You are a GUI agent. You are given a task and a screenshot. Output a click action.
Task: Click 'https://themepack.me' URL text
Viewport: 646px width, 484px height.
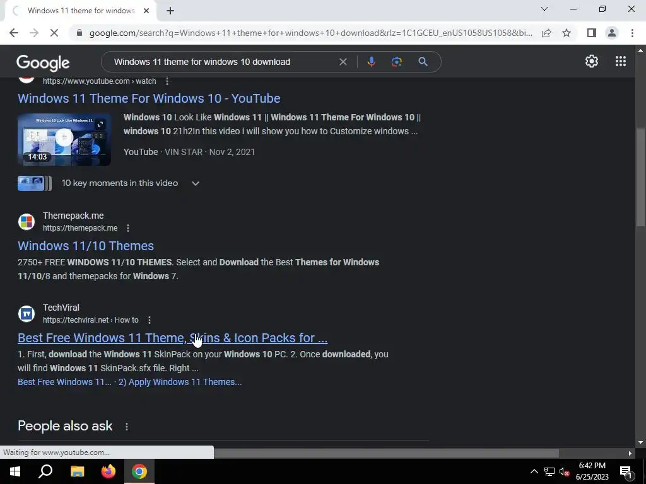[80, 228]
